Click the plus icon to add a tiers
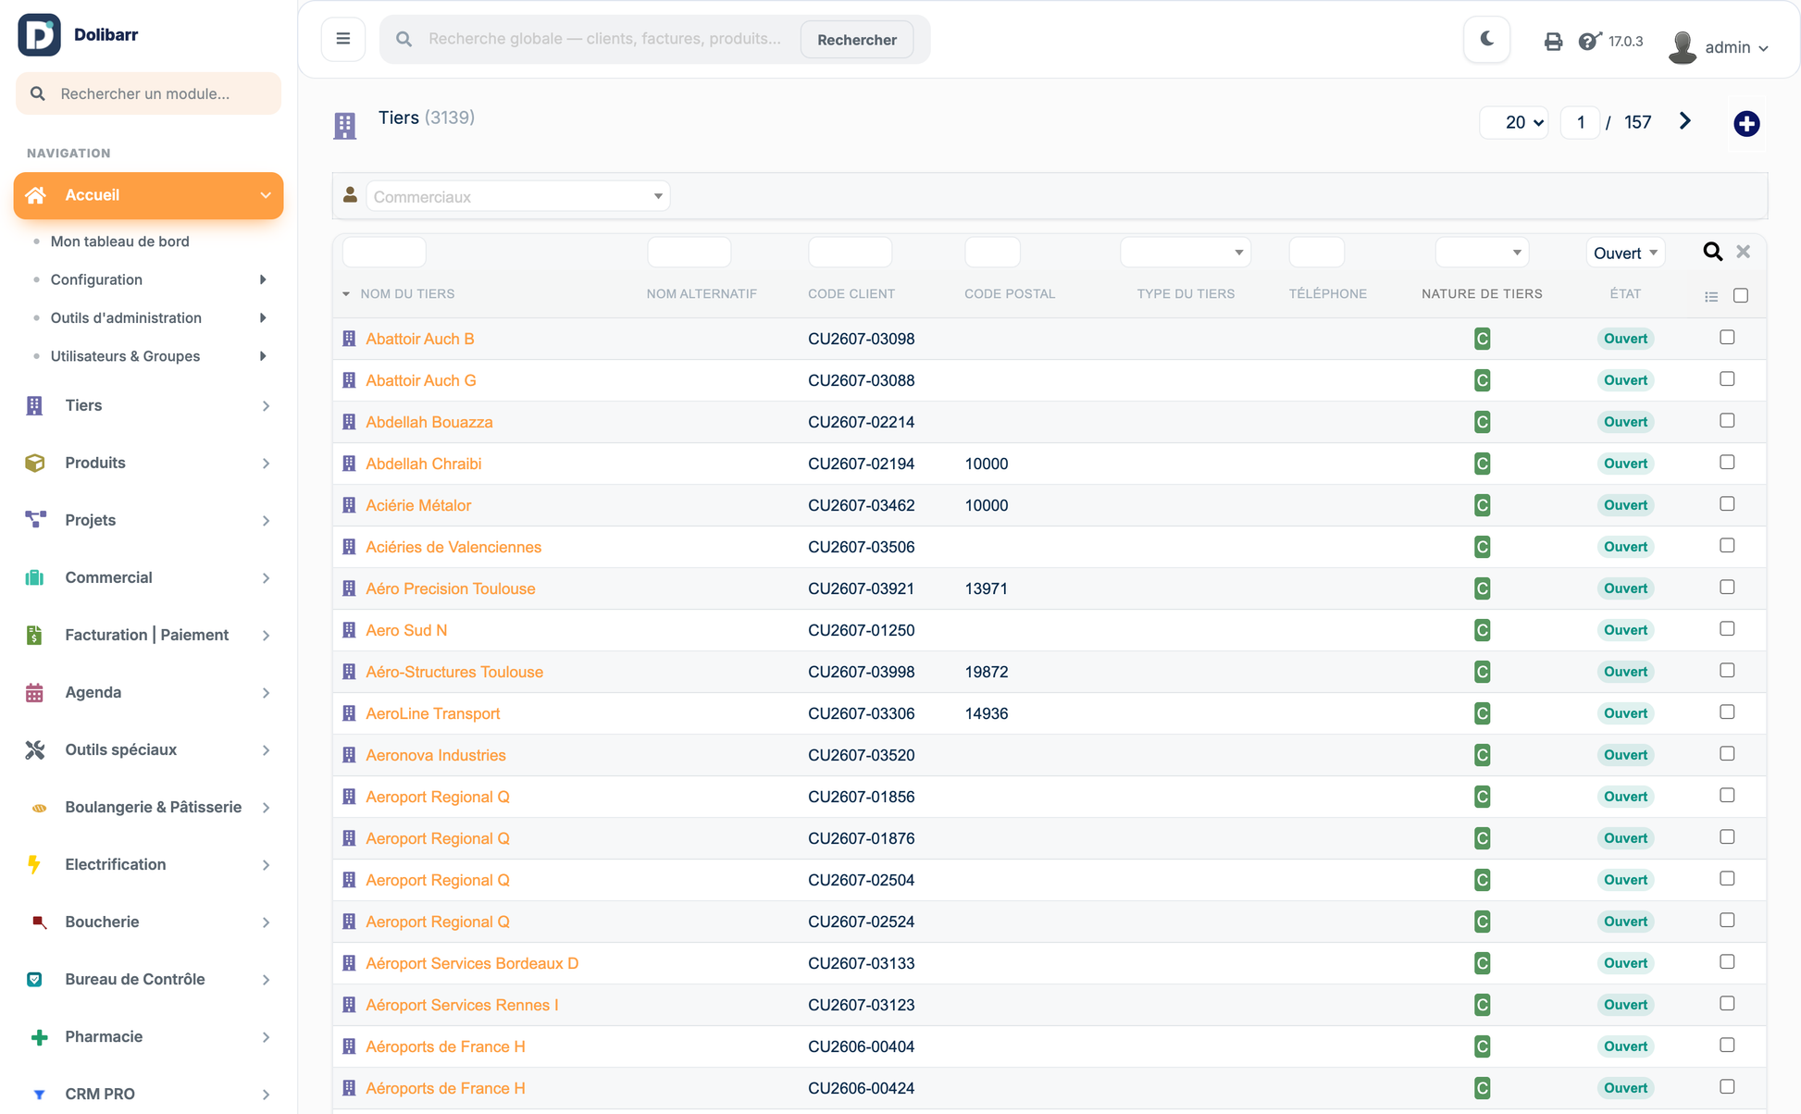This screenshot has width=1801, height=1114. [x=1746, y=123]
